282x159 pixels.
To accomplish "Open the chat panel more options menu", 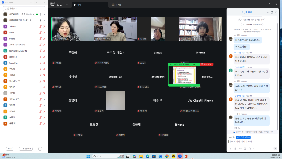I will pyautogui.click(x=268, y=12).
